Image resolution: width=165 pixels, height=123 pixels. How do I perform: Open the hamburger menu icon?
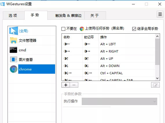pyautogui.click(x=160, y=14)
